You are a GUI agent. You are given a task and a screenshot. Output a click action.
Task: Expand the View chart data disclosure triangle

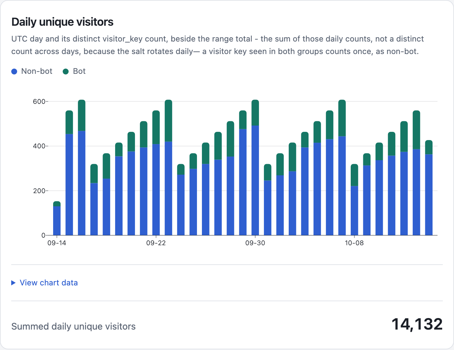14,283
